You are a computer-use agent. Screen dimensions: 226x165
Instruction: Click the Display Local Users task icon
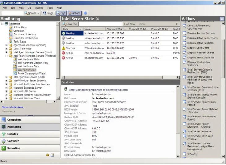click(184, 48)
